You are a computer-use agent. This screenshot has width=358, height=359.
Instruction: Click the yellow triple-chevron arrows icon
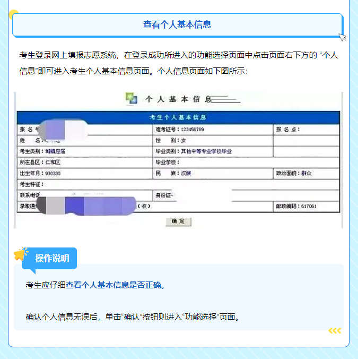334,331
